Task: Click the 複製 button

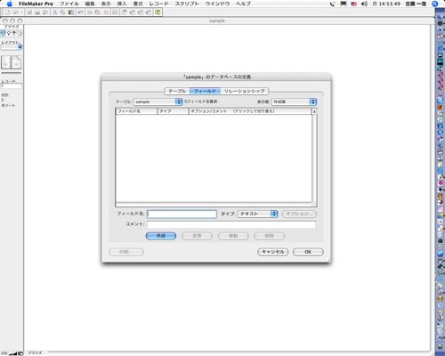Action: point(233,236)
